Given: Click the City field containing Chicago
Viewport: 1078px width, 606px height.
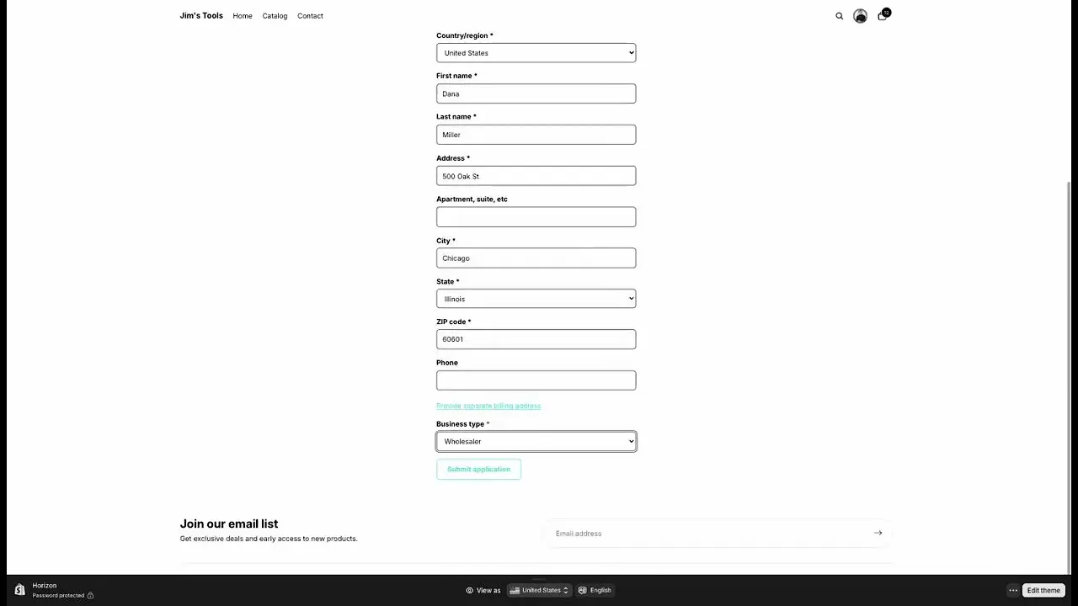Looking at the screenshot, I should (536, 258).
